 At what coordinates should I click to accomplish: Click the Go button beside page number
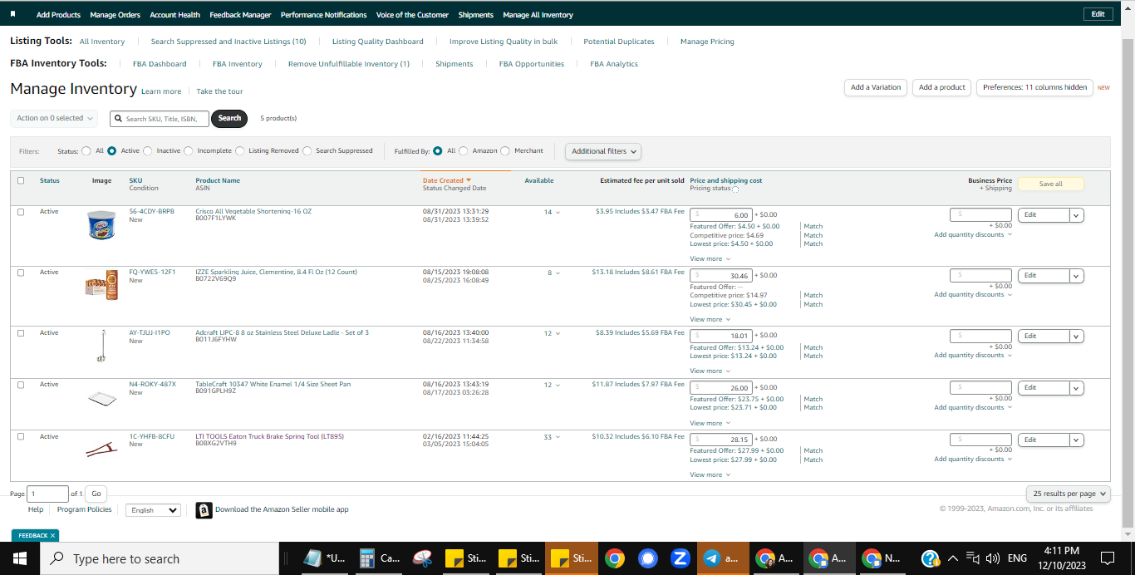(x=96, y=494)
